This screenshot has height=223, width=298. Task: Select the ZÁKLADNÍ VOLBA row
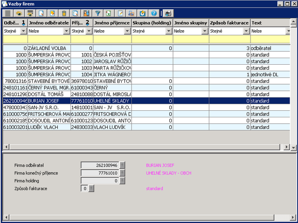(x=47, y=48)
